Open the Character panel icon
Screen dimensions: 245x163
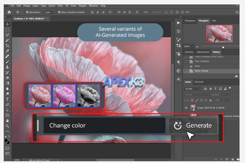[x=178, y=79]
